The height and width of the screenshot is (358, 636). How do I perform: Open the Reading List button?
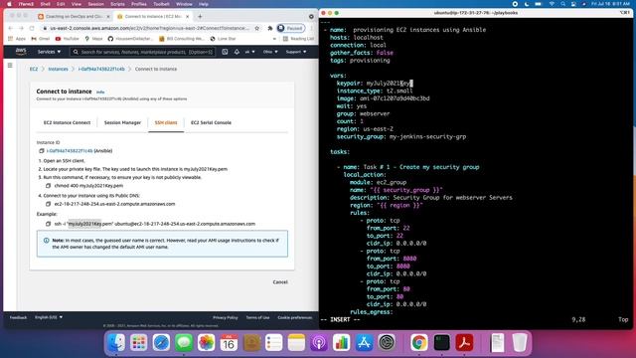(298, 39)
